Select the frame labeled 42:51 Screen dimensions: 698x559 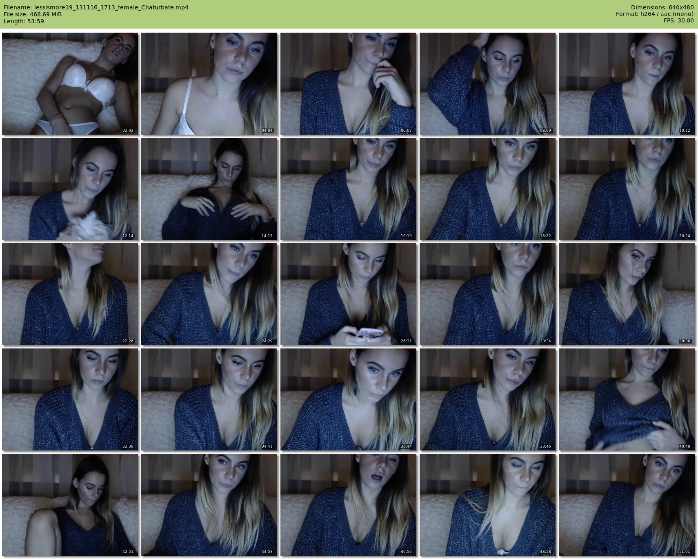tap(70, 505)
